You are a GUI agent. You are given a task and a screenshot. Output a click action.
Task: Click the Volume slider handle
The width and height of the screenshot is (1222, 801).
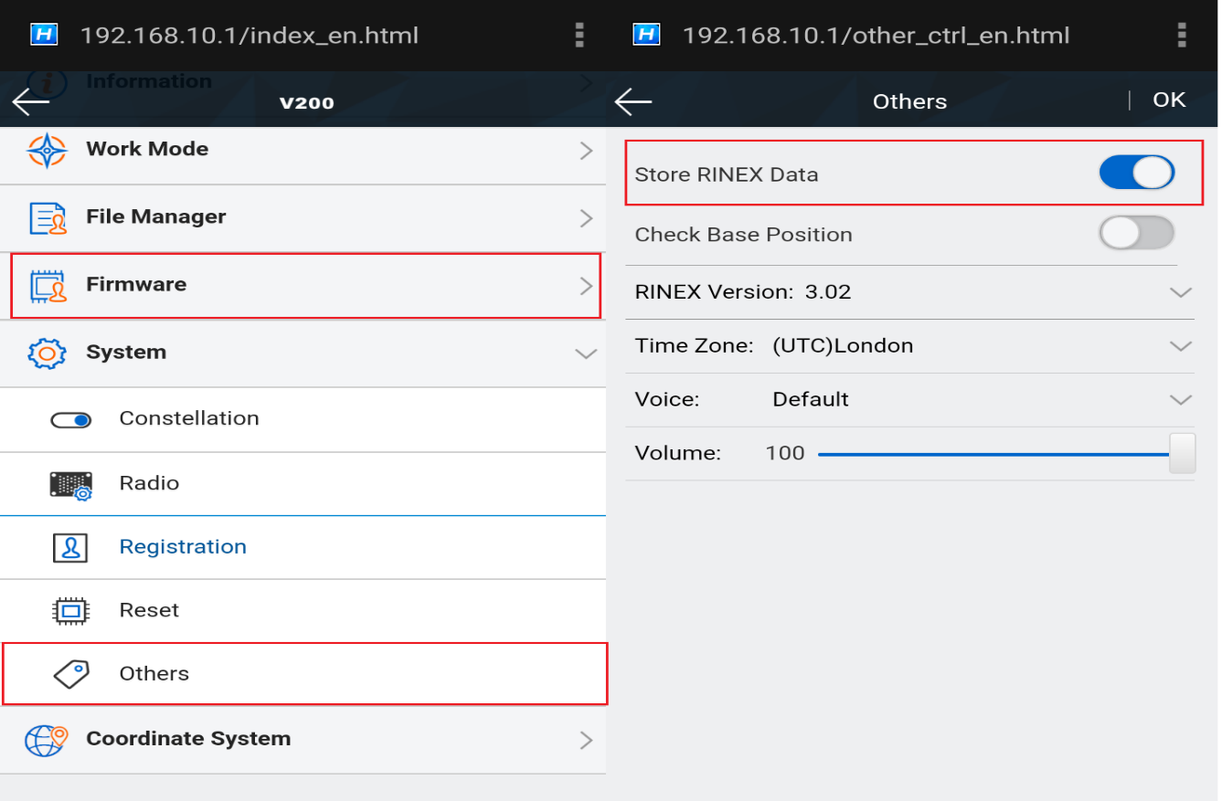tap(1182, 454)
